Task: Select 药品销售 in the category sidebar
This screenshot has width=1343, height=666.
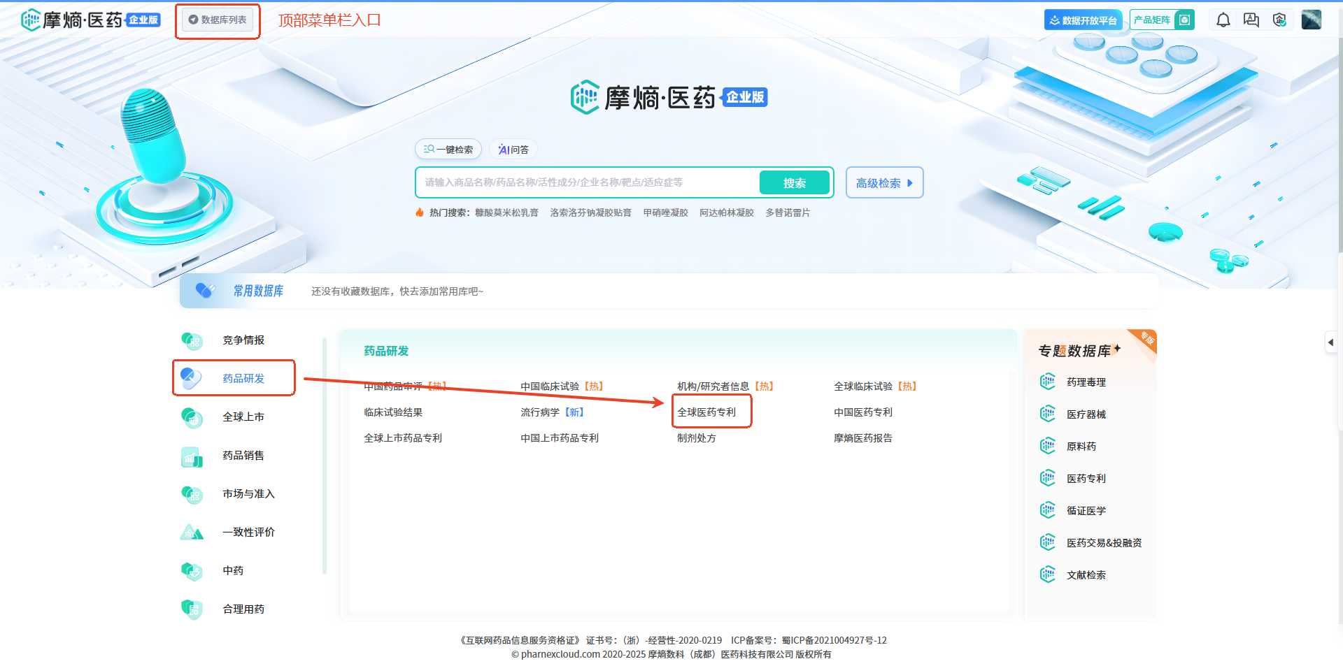Action: 243,456
